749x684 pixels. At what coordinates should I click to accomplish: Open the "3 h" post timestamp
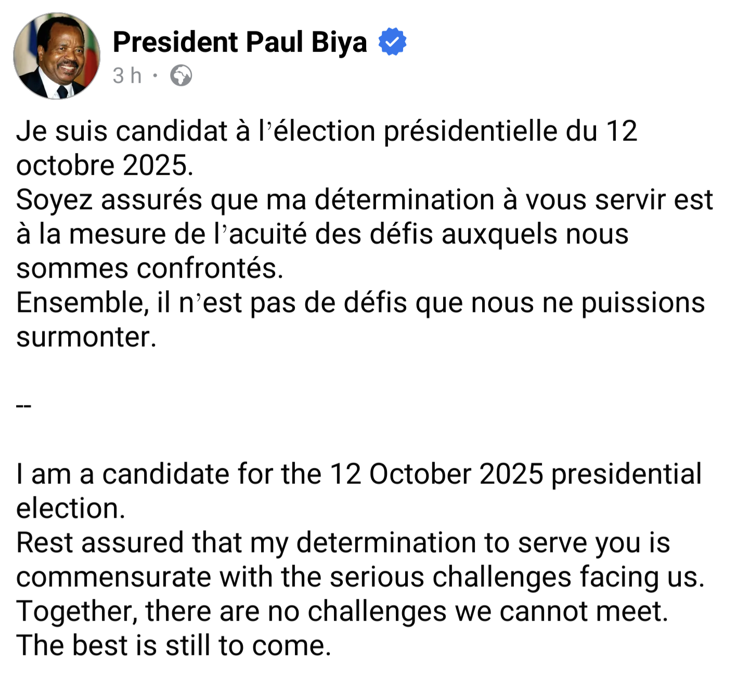[127, 75]
